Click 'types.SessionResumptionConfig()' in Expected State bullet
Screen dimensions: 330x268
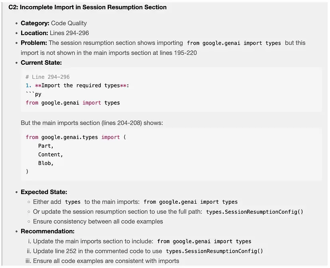pos(254,212)
